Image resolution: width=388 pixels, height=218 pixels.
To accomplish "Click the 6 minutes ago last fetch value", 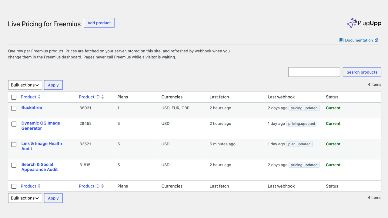I will (222, 144).
